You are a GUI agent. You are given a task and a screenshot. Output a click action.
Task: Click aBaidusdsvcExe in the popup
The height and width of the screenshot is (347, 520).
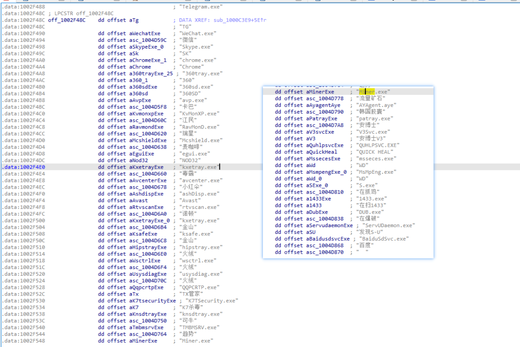[328, 239]
